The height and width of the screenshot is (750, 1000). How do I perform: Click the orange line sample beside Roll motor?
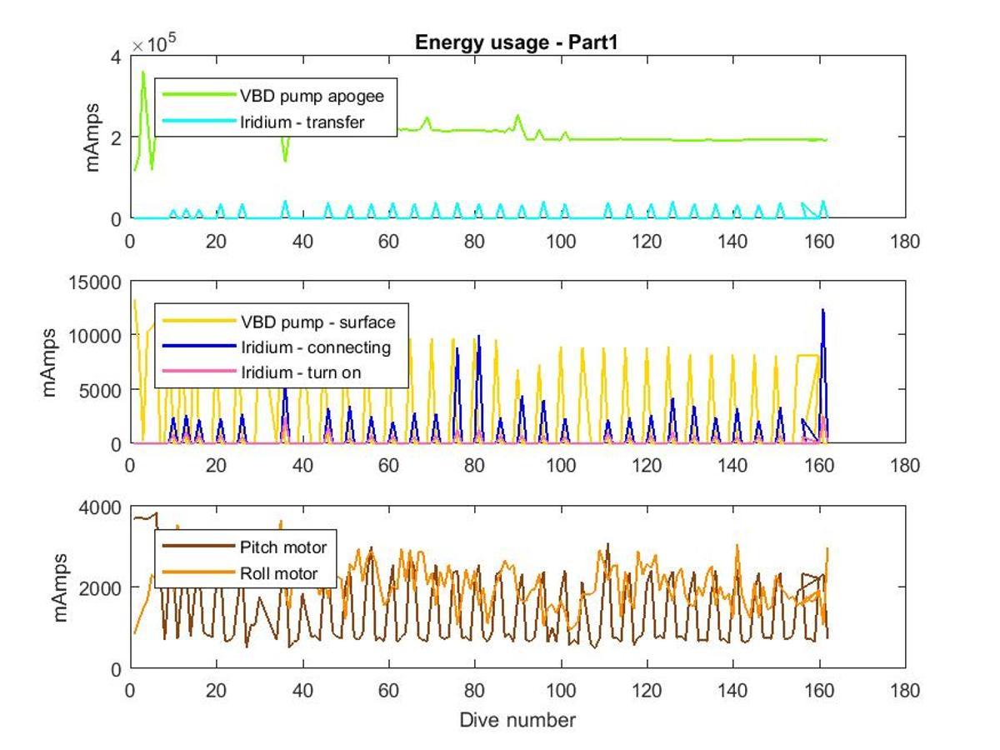(x=197, y=573)
